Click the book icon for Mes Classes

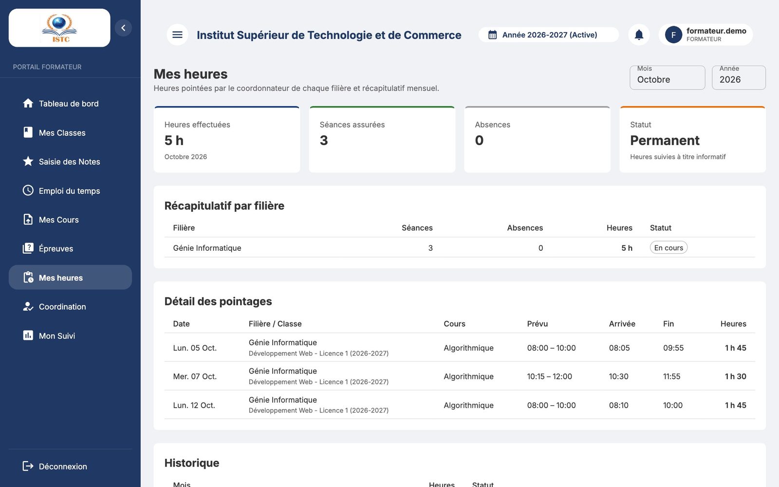pos(28,132)
